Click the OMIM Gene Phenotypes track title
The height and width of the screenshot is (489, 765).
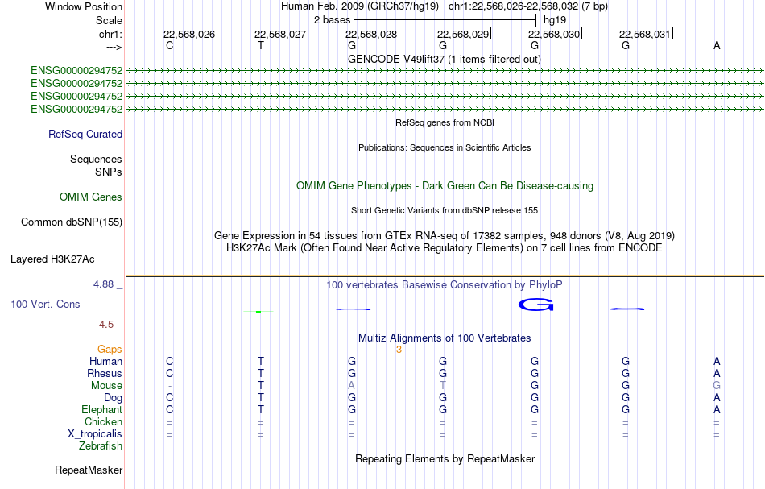(445, 185)
